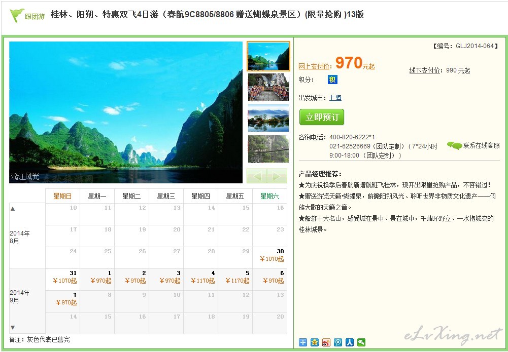This screenshot has width=508, height=352.
Task: Click the 立即预订 booking button
Action: point(321,117)
